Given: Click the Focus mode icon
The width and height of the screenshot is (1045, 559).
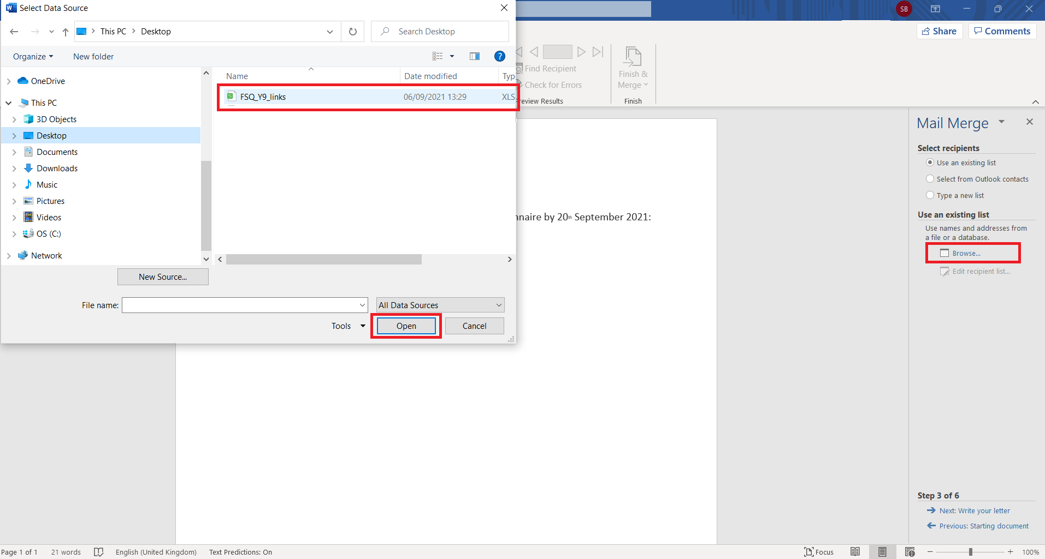Looking at the screenshot, I should [x=818, y=552].
